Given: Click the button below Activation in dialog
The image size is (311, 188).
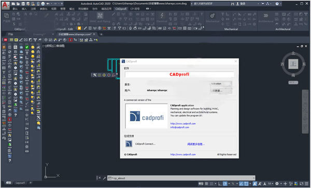Looking at the screenshot, I should tap(221, 91).
